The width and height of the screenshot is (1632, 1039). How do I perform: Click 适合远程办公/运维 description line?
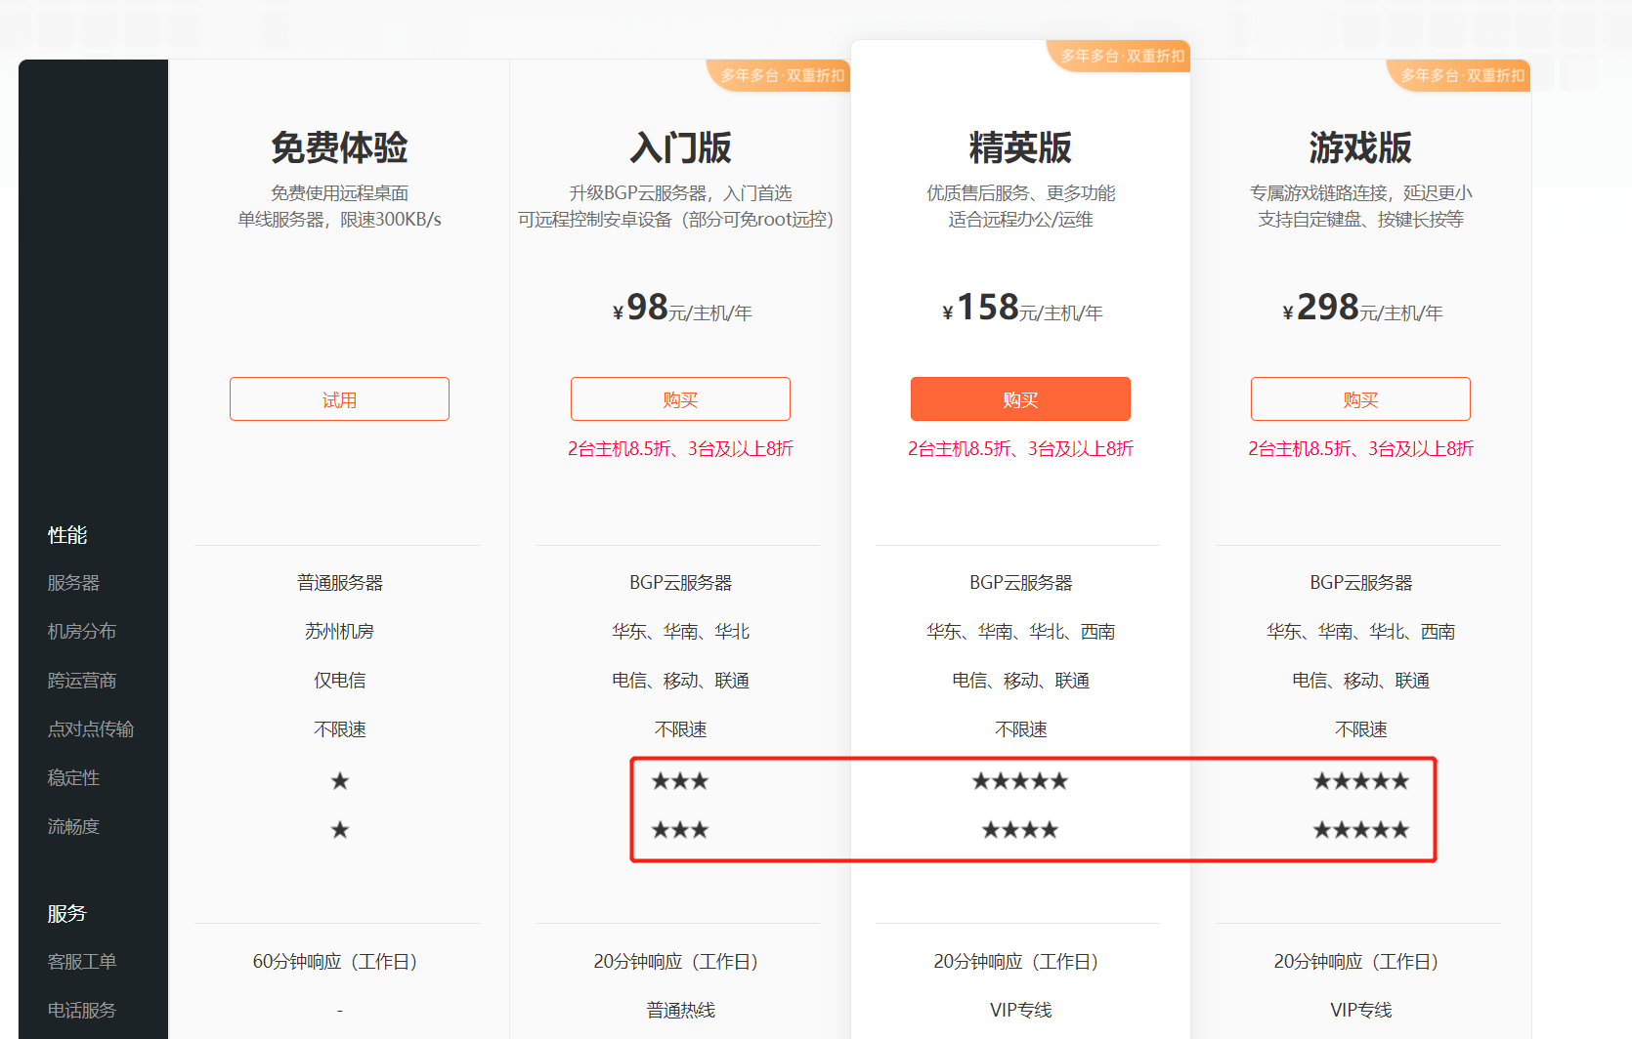pyautogui.click(x=1020, y=220)
